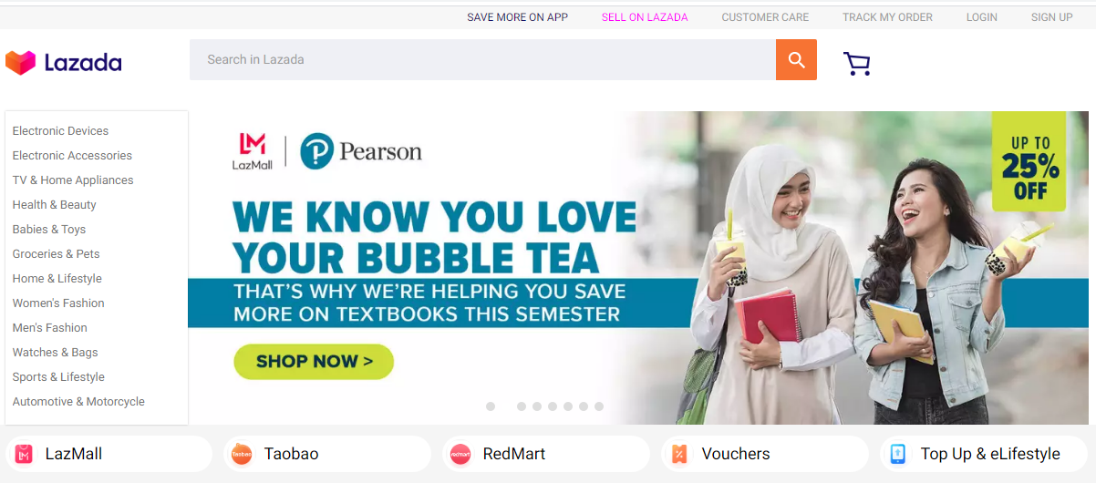Viewport: 1096px width, 483px height.
Task: Open the Customer Care menu
Action: click(765, 17)
